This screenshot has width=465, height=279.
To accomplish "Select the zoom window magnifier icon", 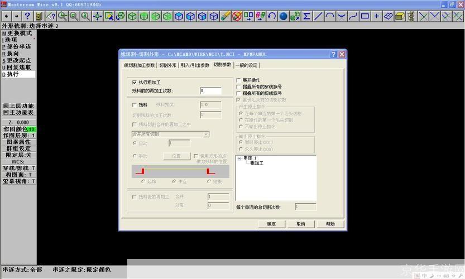I will (x=63, y=16).
